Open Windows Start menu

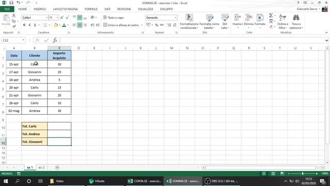(6, 181)
